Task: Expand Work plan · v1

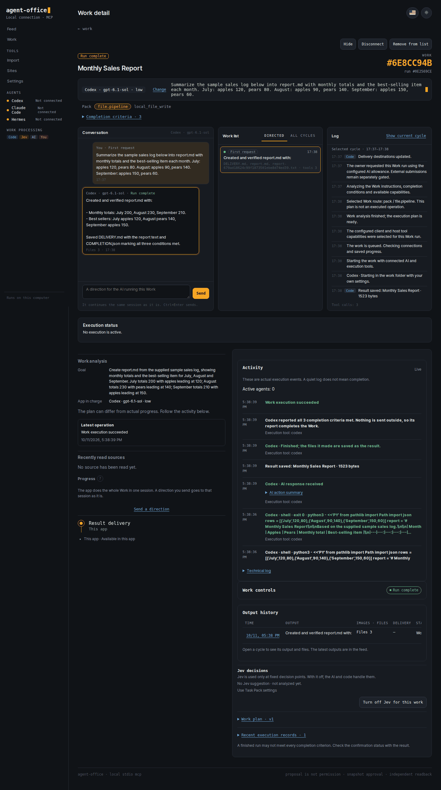Action: tap(256, 719)
